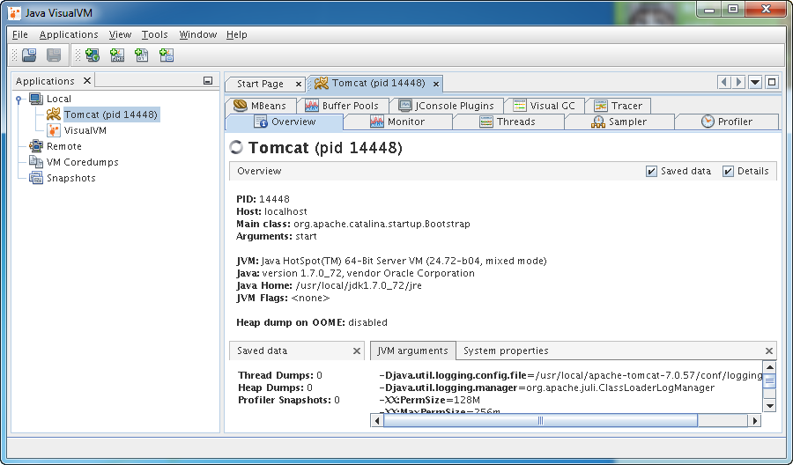
Task: Click the vertical scrollbar up arrow
Action: (x=770, y=367)
